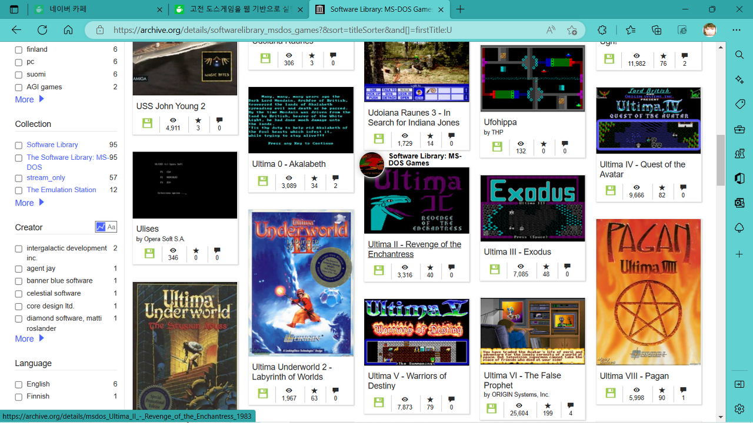The image size is (753, 423).
Task: Click the intergalactic development inc. checkbox
Action: 18,249
